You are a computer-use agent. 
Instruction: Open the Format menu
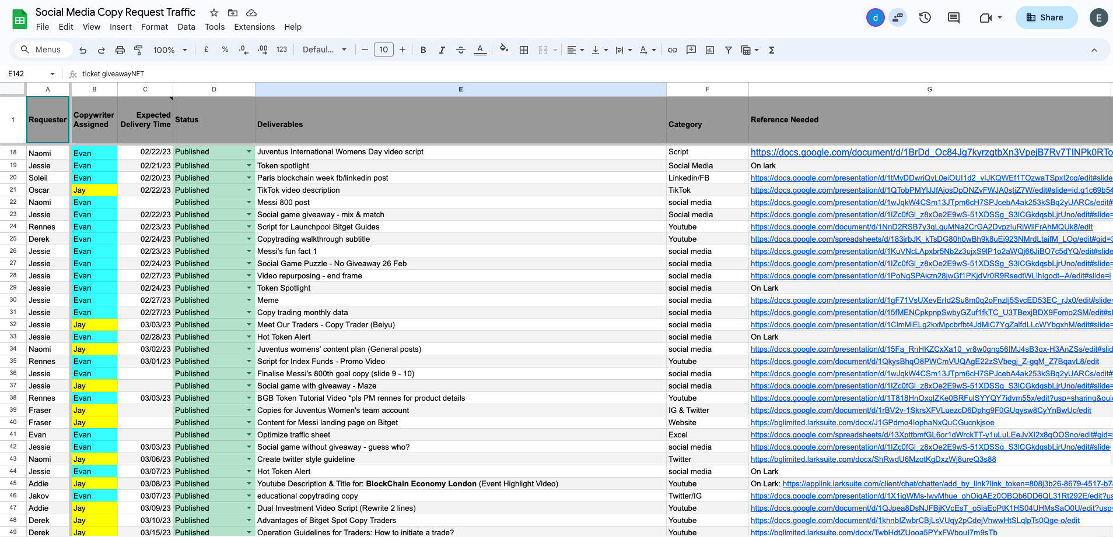pos(155,27)
